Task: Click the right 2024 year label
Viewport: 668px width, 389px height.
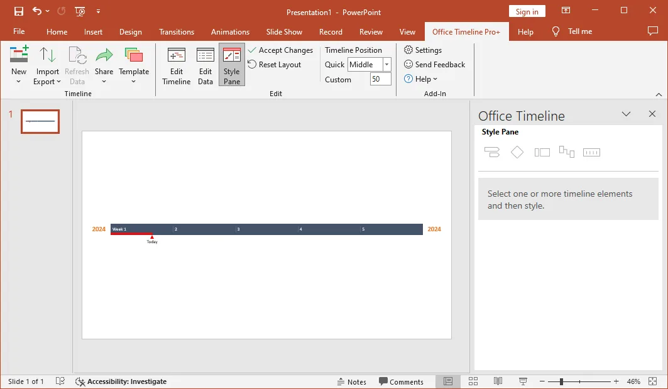Action: click(x=434, y=229)
